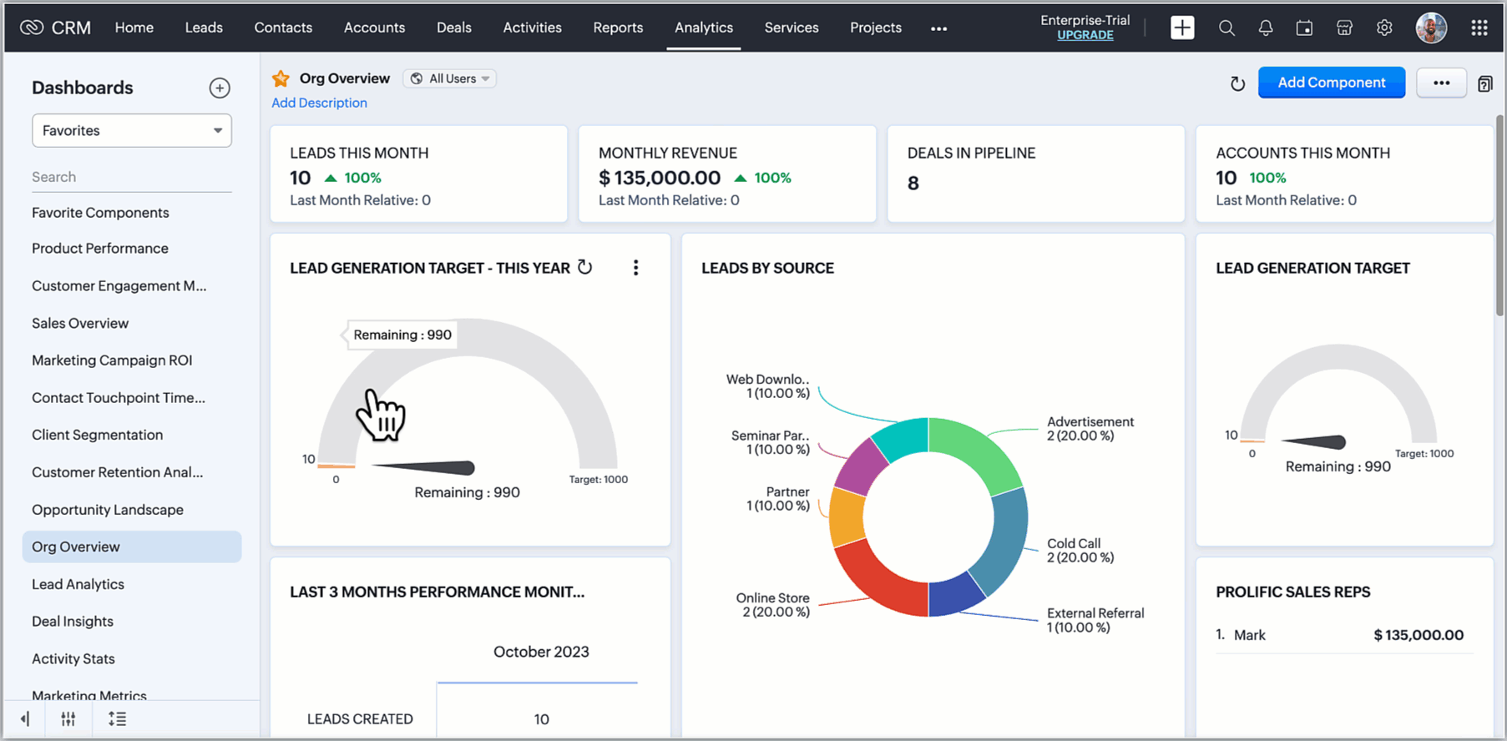The height and width of the screenshot is (741, 1507).
Task: Open the apps grid launcher
Action: pyautogui.click(x=1479, y=28)
